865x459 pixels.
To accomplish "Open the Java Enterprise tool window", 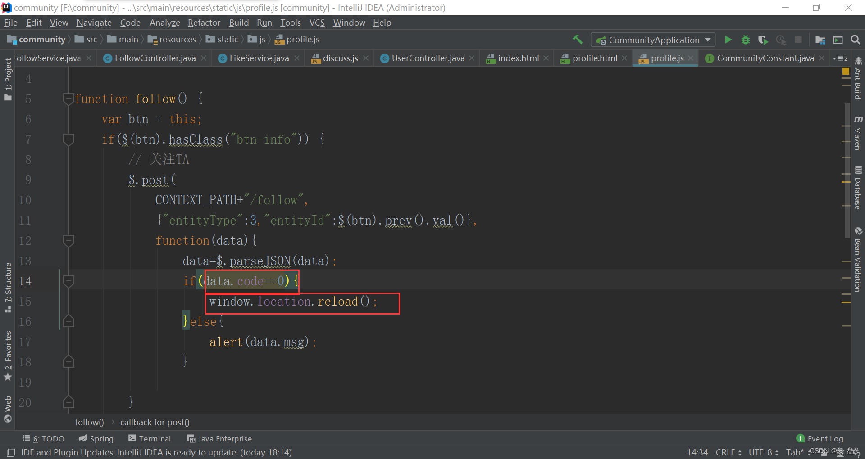I will [x=219, y=438].
